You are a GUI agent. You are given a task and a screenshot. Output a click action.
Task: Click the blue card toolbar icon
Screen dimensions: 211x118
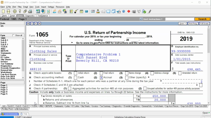pos(86,11)
